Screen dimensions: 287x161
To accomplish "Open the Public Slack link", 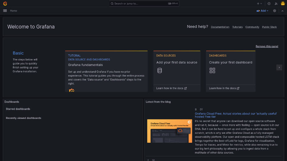I will (269, 27).
